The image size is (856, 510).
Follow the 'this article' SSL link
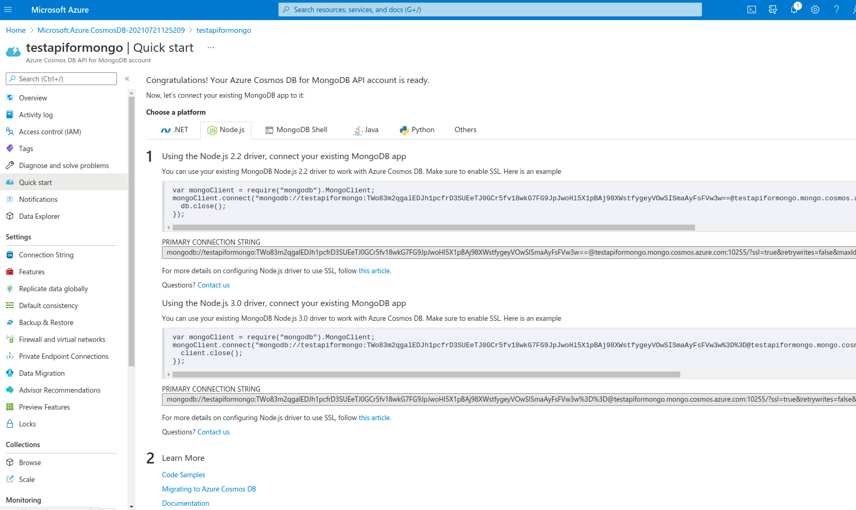[374, 270]
